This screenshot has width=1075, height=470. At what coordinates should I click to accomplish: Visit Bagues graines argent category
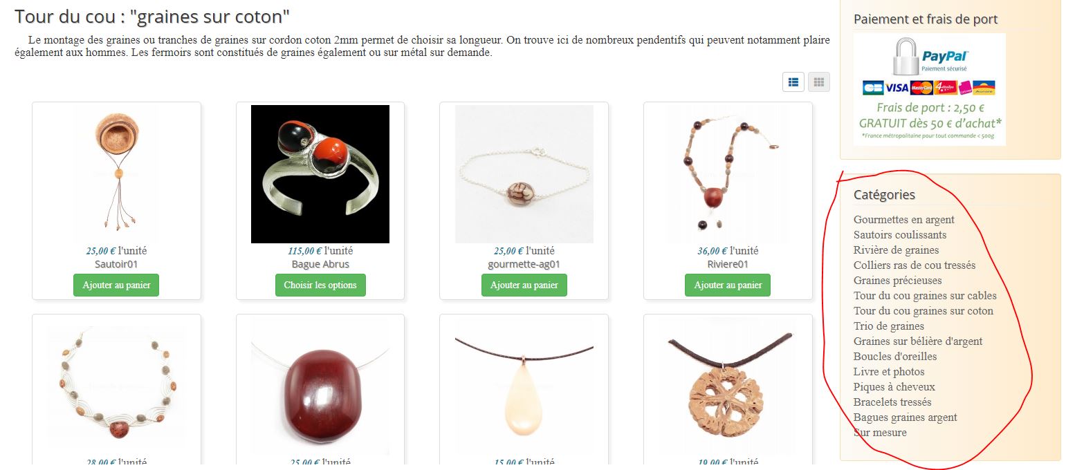(906, 417)
